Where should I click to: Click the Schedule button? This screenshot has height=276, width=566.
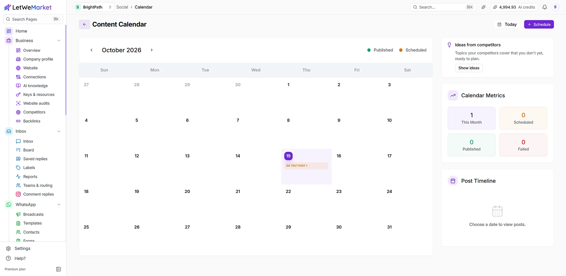pos(539,24)
